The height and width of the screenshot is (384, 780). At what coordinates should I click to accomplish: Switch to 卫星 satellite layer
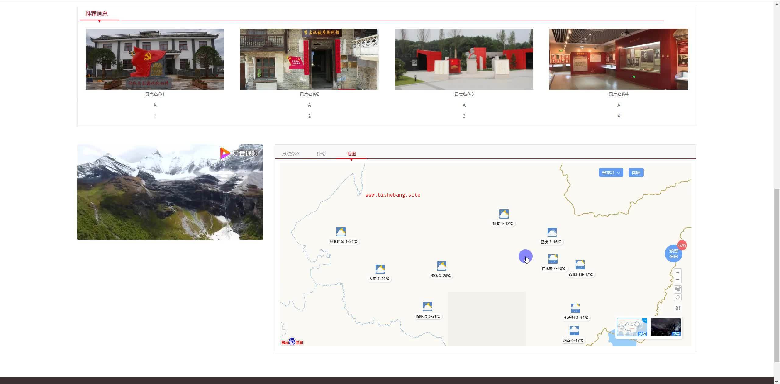[665, 327]
